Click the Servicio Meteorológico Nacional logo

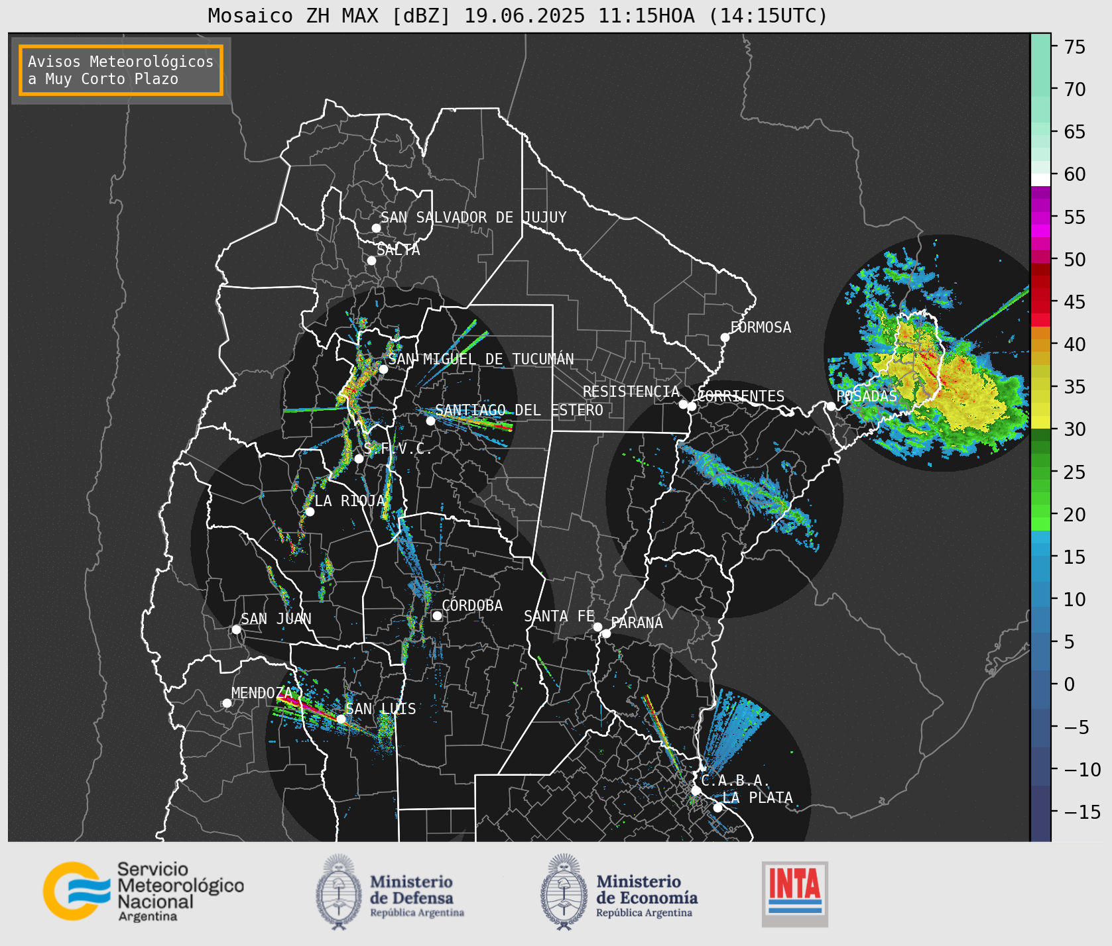click(x=143, y=891)
